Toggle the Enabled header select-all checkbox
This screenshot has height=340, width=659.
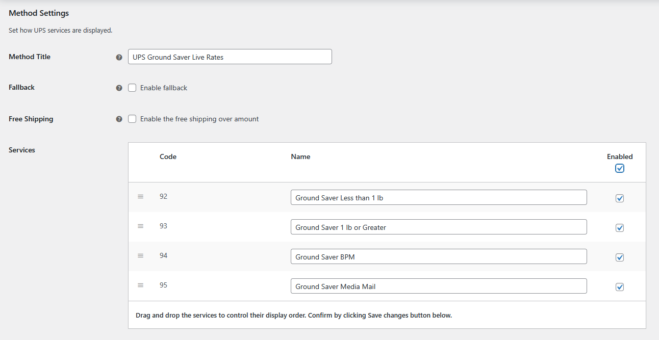(x=620, y=168)
